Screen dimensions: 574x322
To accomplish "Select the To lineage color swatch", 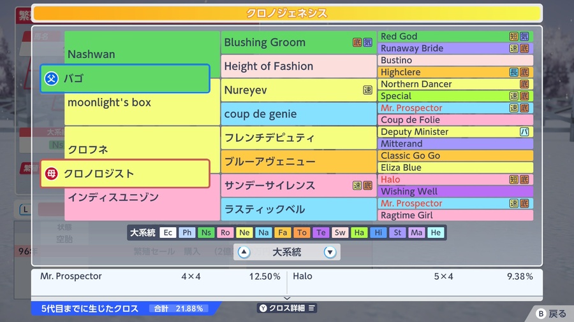I will (x=302, y=232).
